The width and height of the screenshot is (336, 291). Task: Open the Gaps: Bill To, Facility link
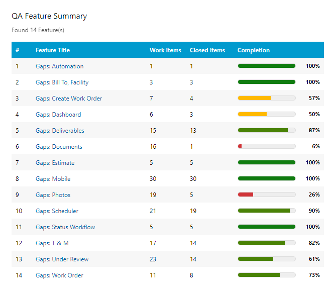[62, 82]
